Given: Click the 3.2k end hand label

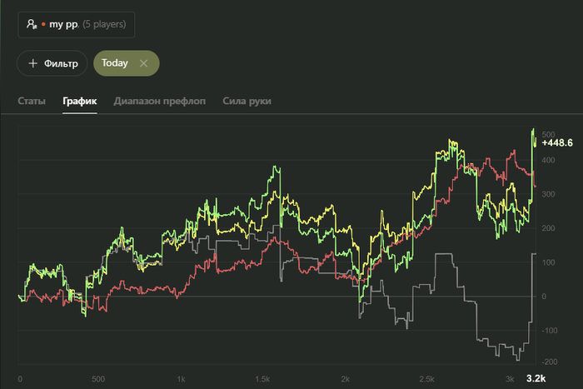Looking at the screenshot, I should [x=536, y=379].
